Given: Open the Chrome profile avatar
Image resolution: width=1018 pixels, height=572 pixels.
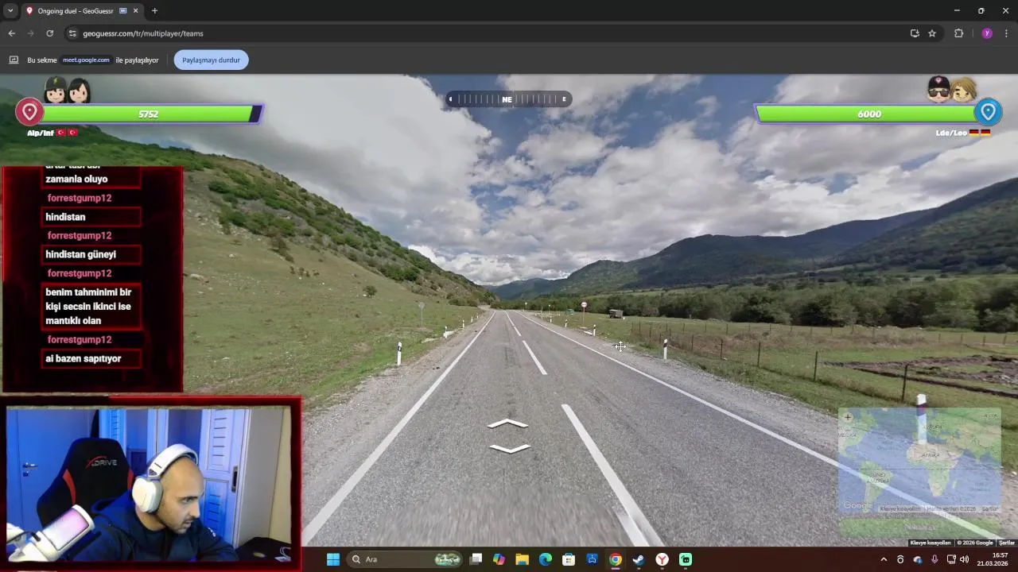Looking at the screenshot, I should (x=987, y=33).
